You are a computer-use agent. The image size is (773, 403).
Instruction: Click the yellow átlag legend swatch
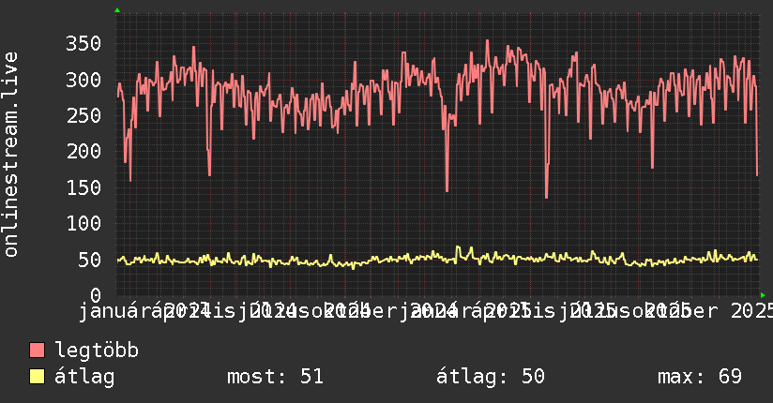[37, 377]
